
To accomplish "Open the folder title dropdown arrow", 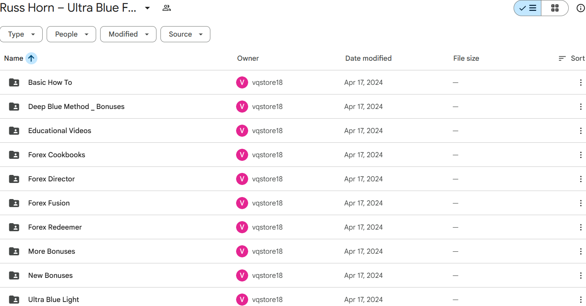I will [148, 8].
